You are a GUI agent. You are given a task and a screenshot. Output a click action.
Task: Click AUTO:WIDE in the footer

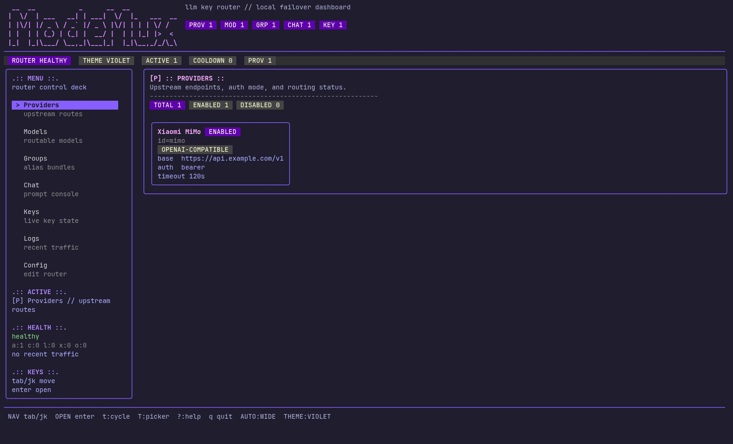pos(258,416)
